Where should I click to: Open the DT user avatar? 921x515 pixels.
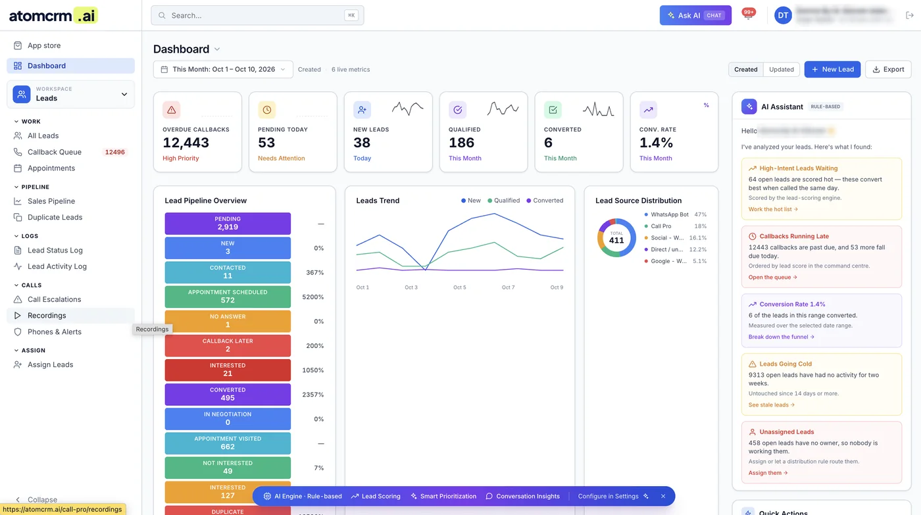(783, 15)
